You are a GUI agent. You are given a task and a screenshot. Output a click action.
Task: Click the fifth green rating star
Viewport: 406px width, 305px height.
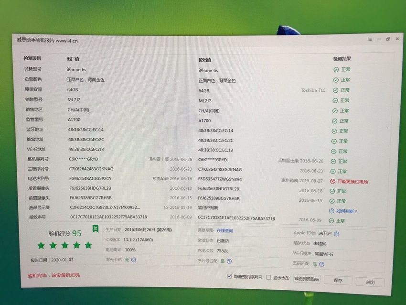88,245
